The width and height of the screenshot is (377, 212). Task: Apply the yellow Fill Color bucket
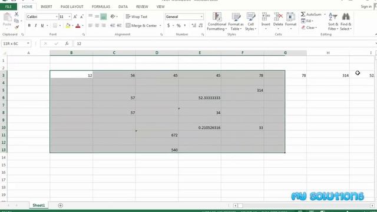(x=68, y=25)
